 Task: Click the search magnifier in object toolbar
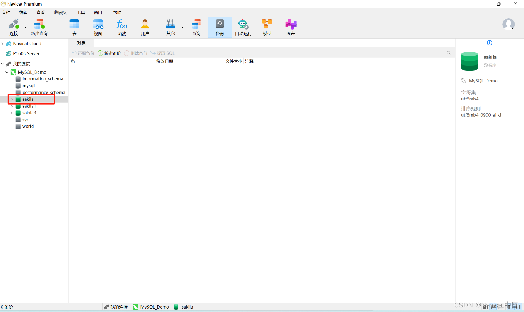[x=449, y=53]
